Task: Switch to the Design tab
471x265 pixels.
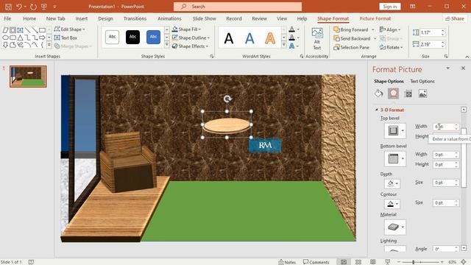Action: (105, 18)
